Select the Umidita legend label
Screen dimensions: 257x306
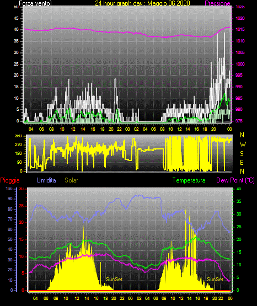click(46, 180)
